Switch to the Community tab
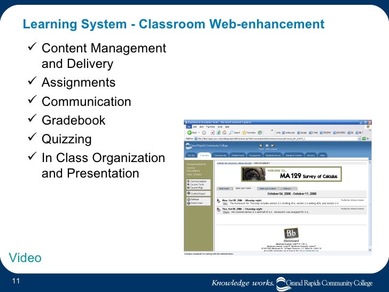This screenshot has height=292, width=389. (x=220, y=155)
